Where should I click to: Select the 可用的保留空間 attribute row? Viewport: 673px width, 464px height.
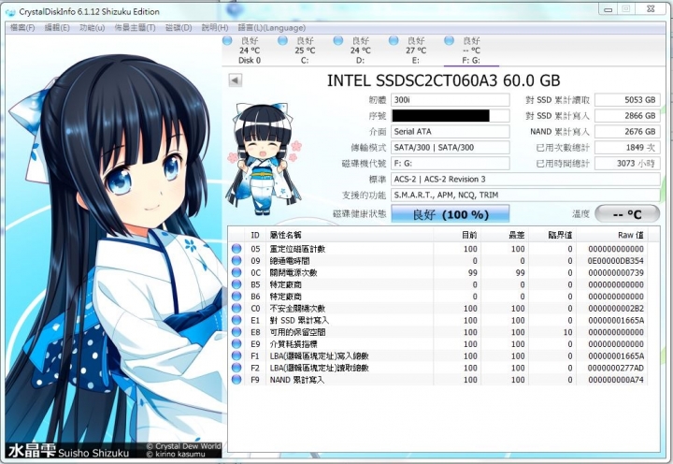[x=437, y=332]
